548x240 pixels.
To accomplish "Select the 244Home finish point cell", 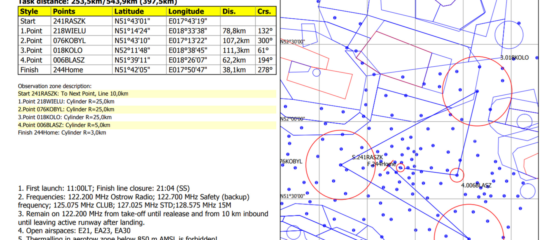I will 68,70.
